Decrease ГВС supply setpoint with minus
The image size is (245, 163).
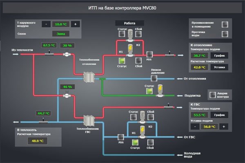click(195, 127)
